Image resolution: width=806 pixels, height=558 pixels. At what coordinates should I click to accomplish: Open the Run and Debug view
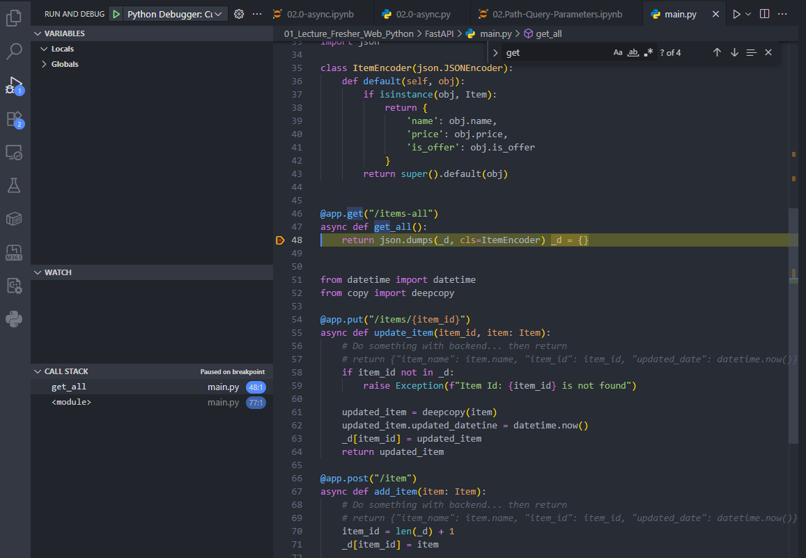(x=14, y=85)
